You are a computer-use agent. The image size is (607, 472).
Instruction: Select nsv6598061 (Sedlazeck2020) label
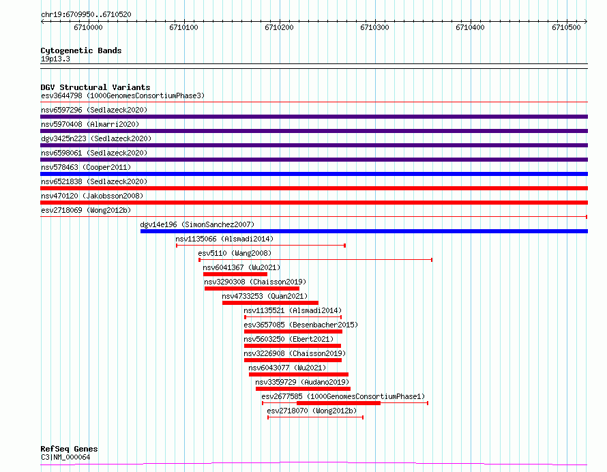tap(94, 153)
